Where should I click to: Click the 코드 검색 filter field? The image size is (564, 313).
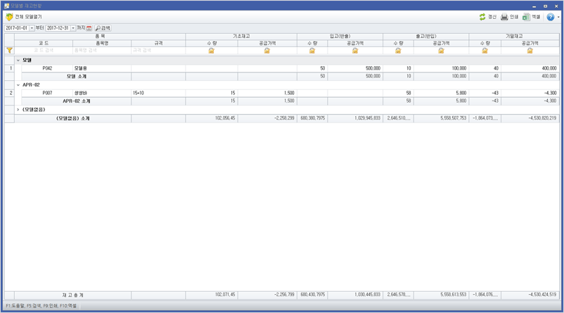pyautogui.click(x=44, y=51)
